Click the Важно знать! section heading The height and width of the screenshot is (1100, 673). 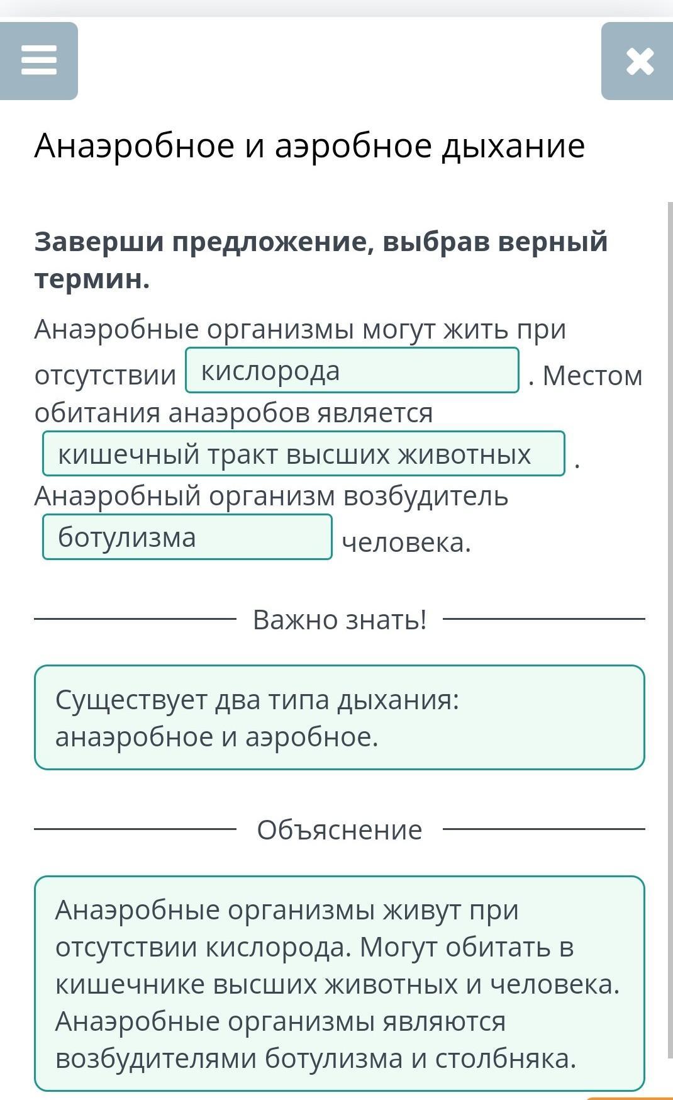click(x=340, y=620)
